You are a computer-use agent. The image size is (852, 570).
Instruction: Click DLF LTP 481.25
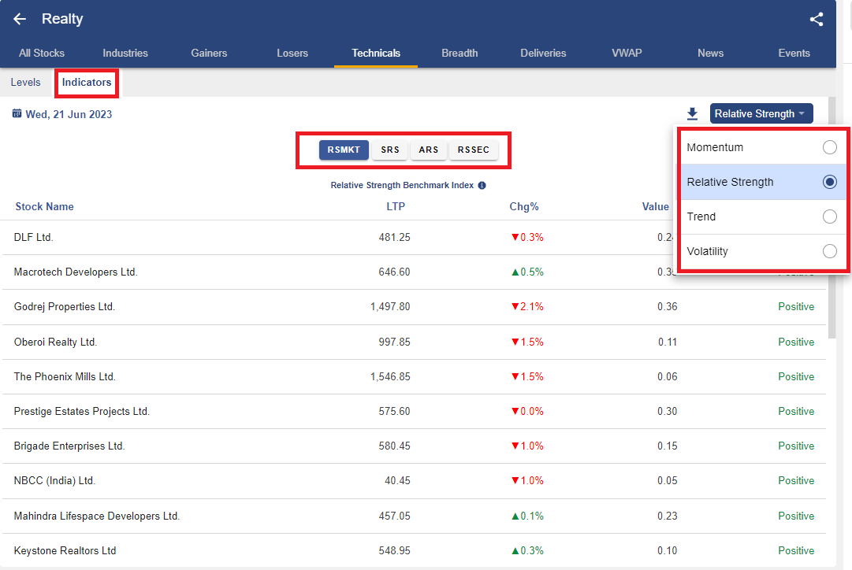coord(395,237)
